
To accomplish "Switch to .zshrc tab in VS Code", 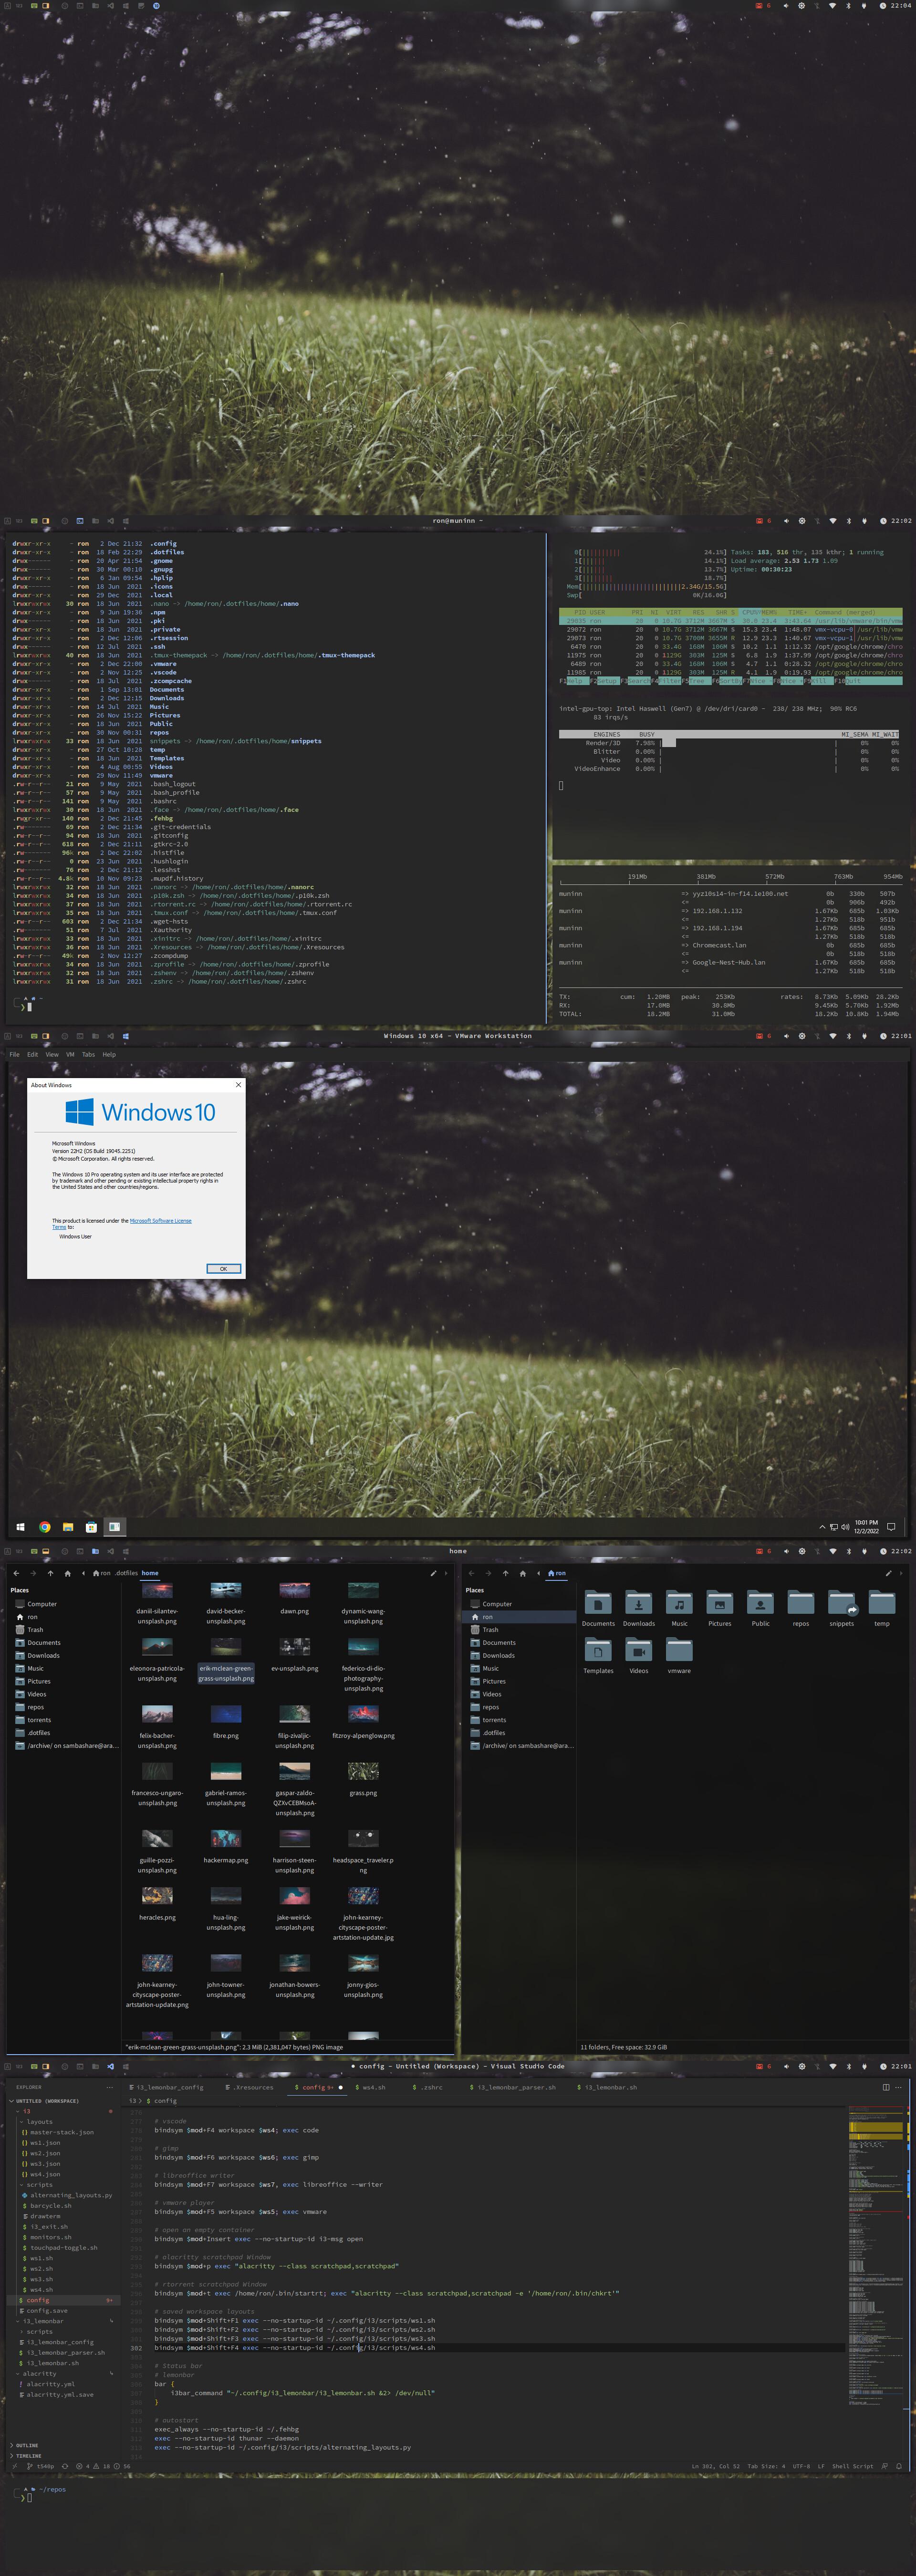I will 428,2087.
